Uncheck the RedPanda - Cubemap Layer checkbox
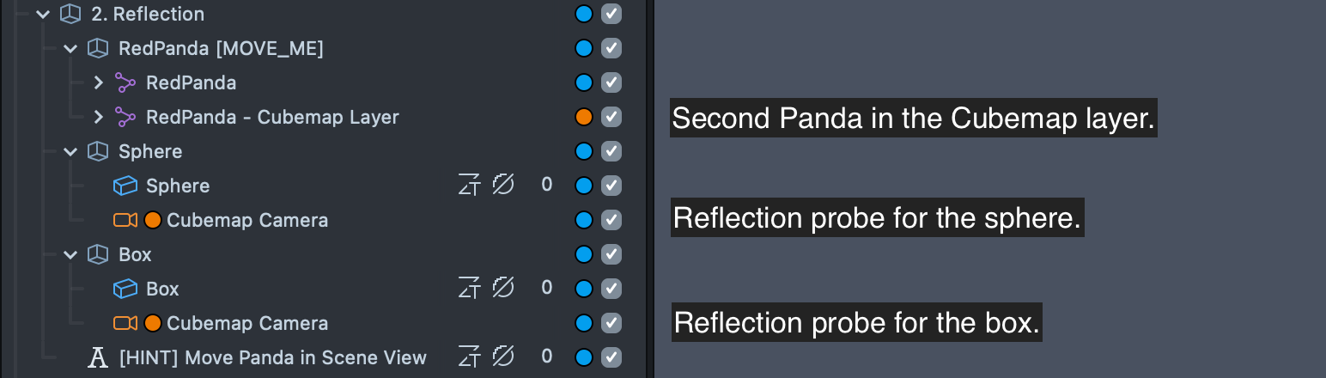The height and width of the screenshot is (378, 1326). pos(611,117)
